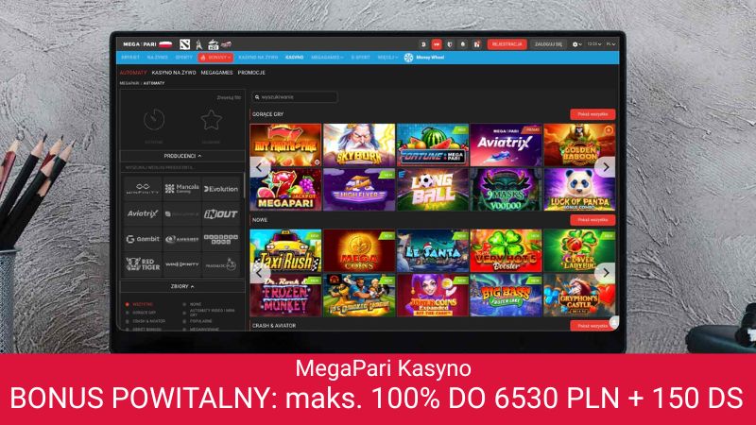
Task: Open the Money Wheel icon
Action: [408, 58]
